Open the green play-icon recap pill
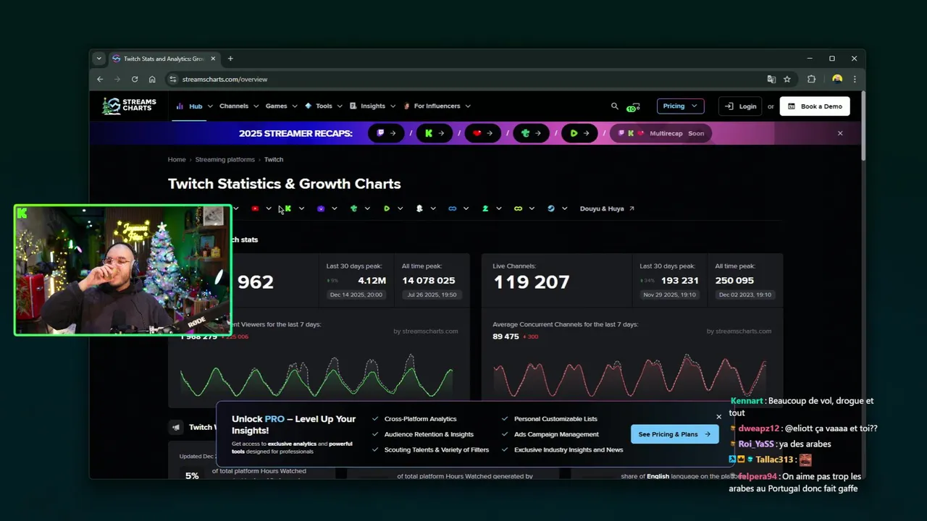The image size is (927, 521). (579, 133)
